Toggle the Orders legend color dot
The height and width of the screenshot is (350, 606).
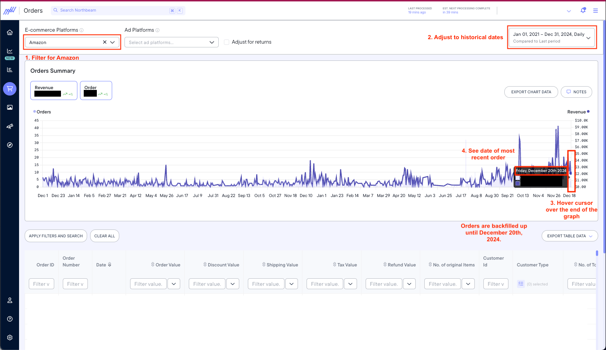click(35, 112)
